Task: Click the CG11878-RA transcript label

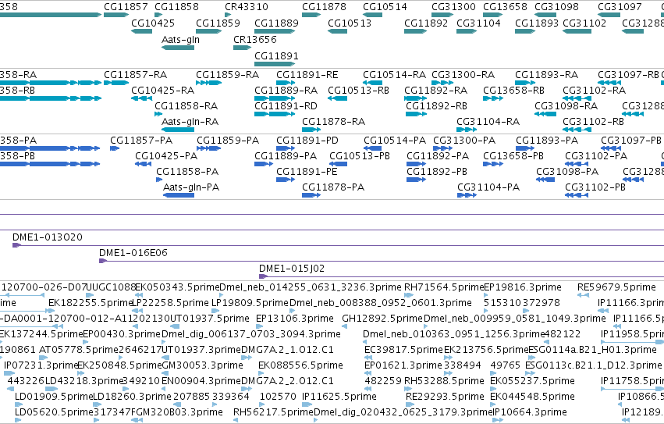Action: [x=334, y=122]
